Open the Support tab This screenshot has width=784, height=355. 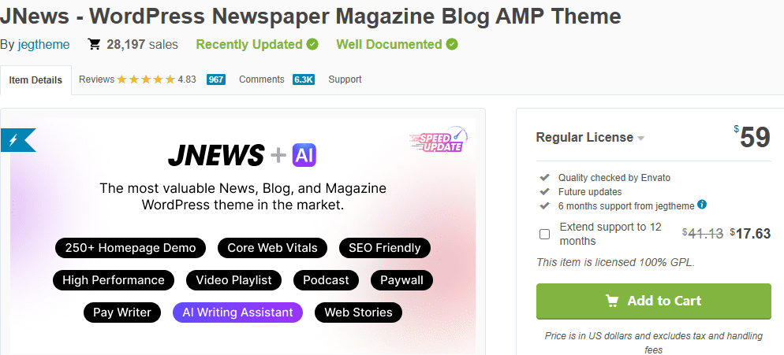point(345,80)
